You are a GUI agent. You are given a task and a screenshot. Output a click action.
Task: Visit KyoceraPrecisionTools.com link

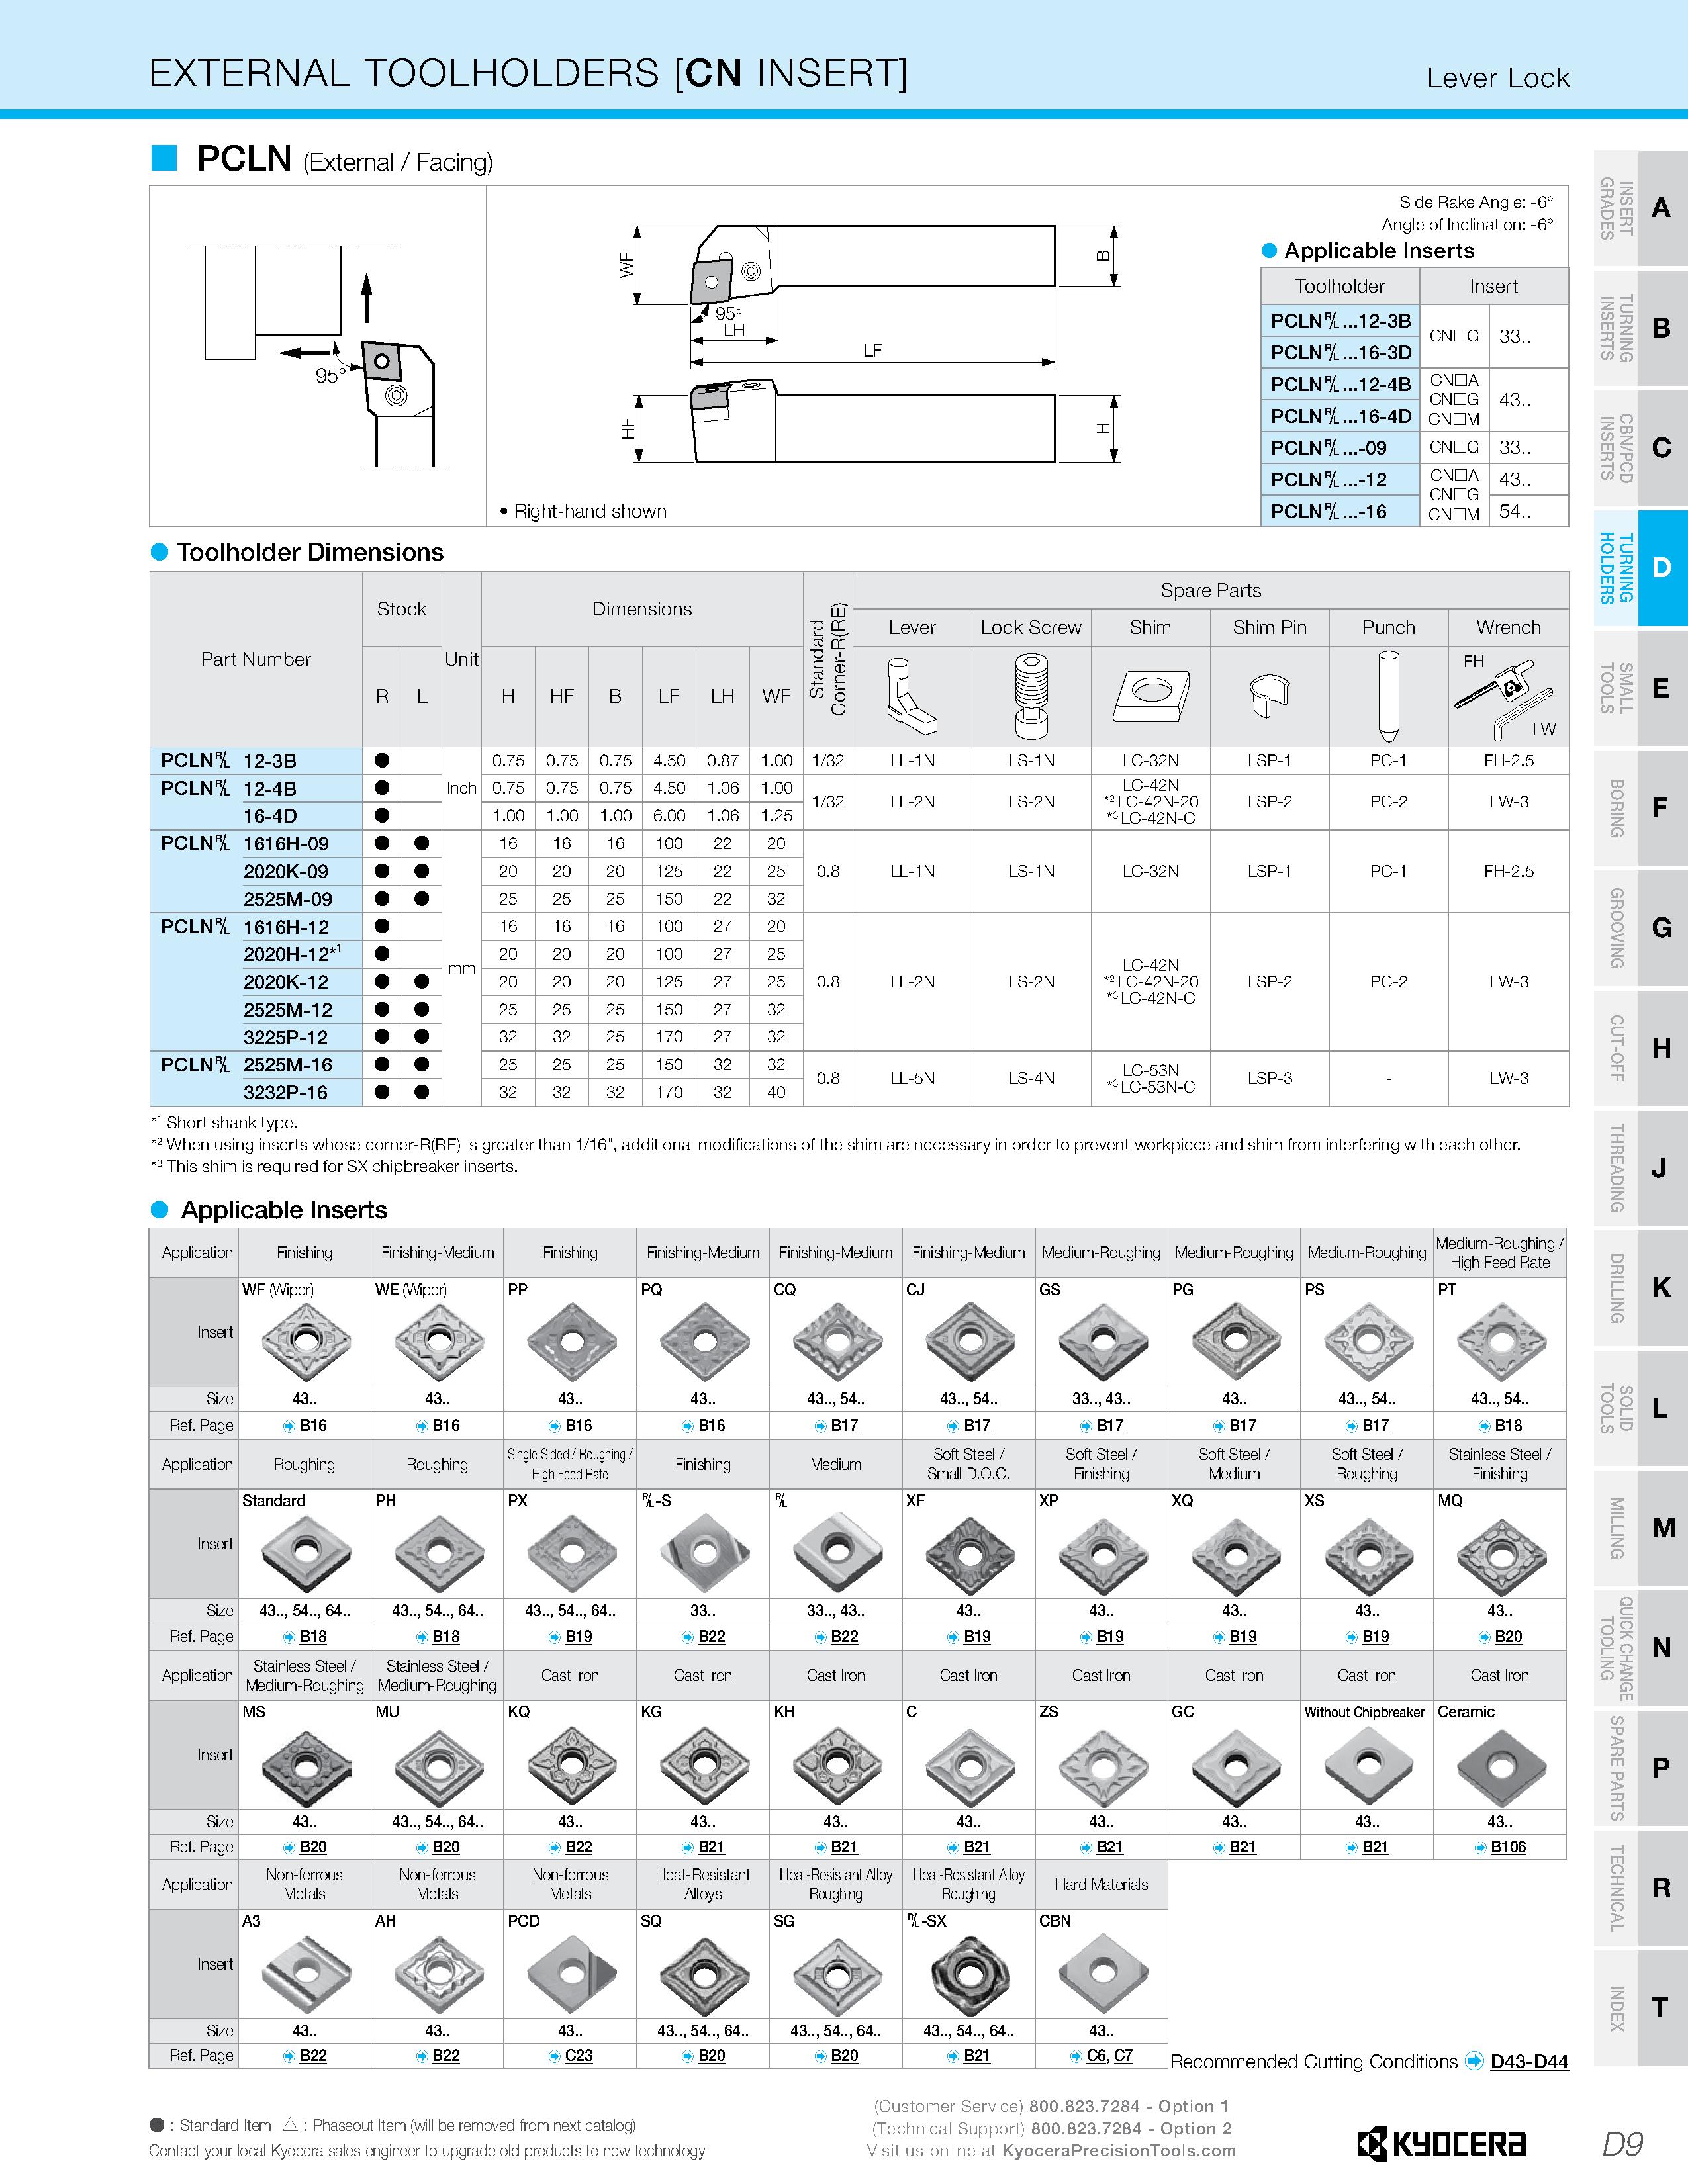pos(1118,2150)
